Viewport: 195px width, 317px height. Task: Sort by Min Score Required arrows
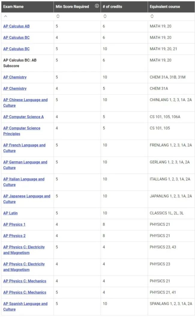coord(58,16)
